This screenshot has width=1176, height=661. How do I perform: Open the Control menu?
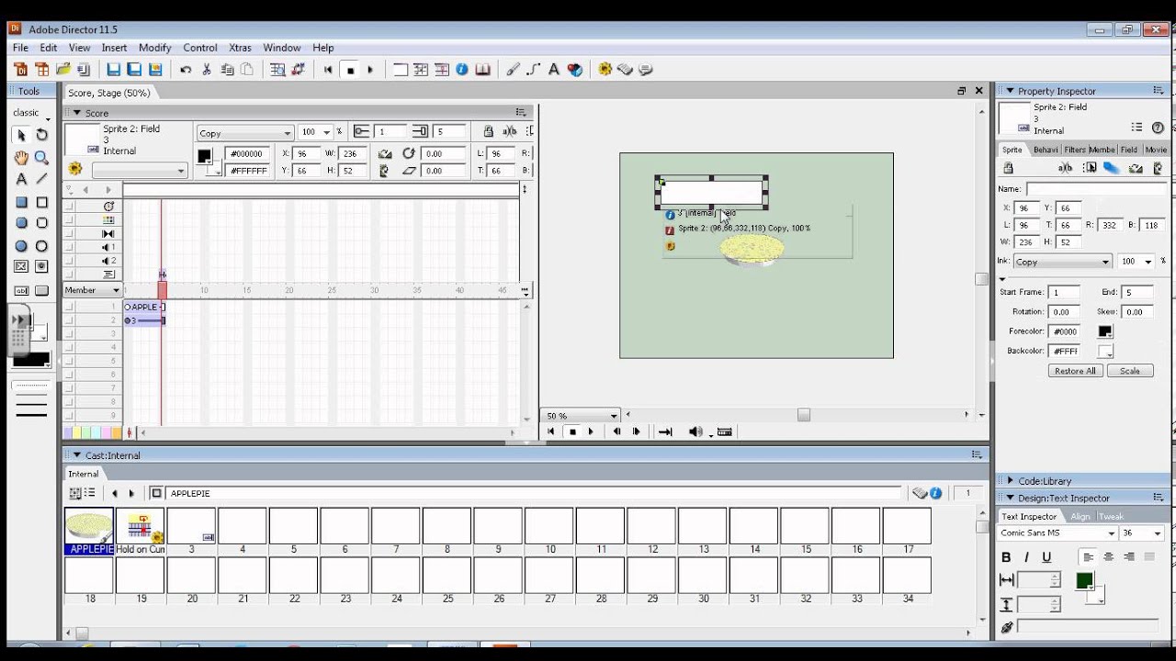199,48
